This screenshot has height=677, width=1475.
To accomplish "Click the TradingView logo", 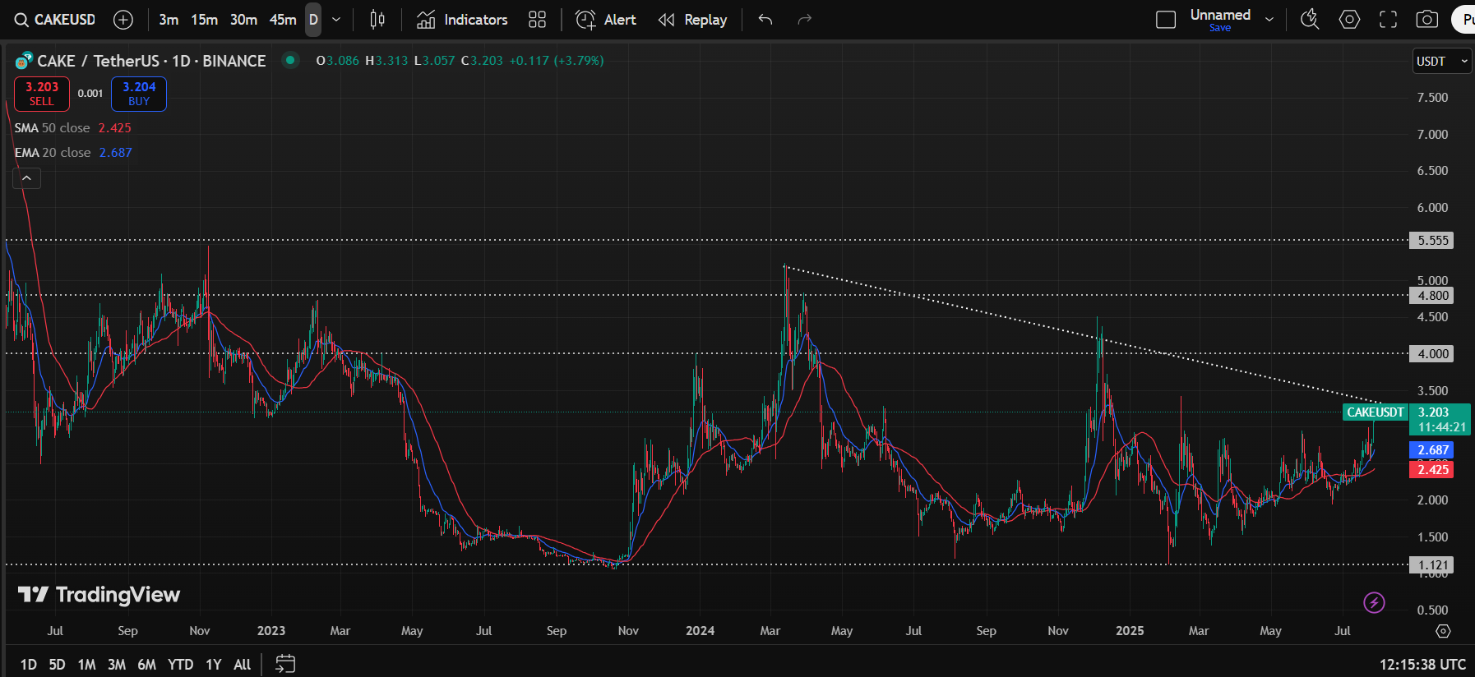I will (x=99, y=594).
